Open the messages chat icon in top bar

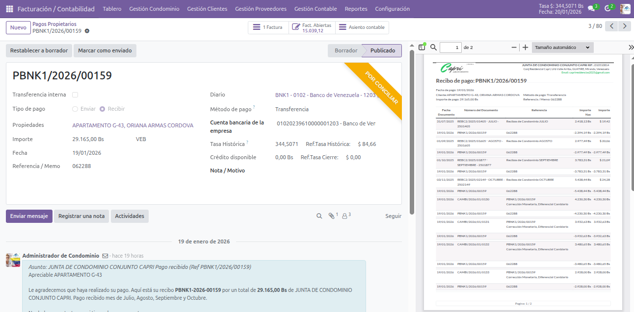click(591, 8)
